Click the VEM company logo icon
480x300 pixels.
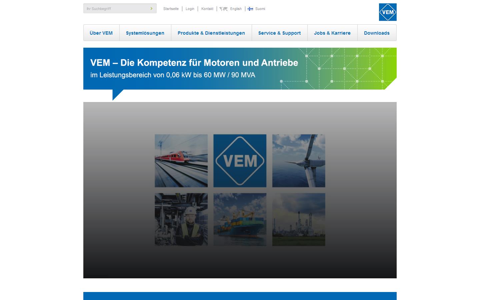[388, 12]
